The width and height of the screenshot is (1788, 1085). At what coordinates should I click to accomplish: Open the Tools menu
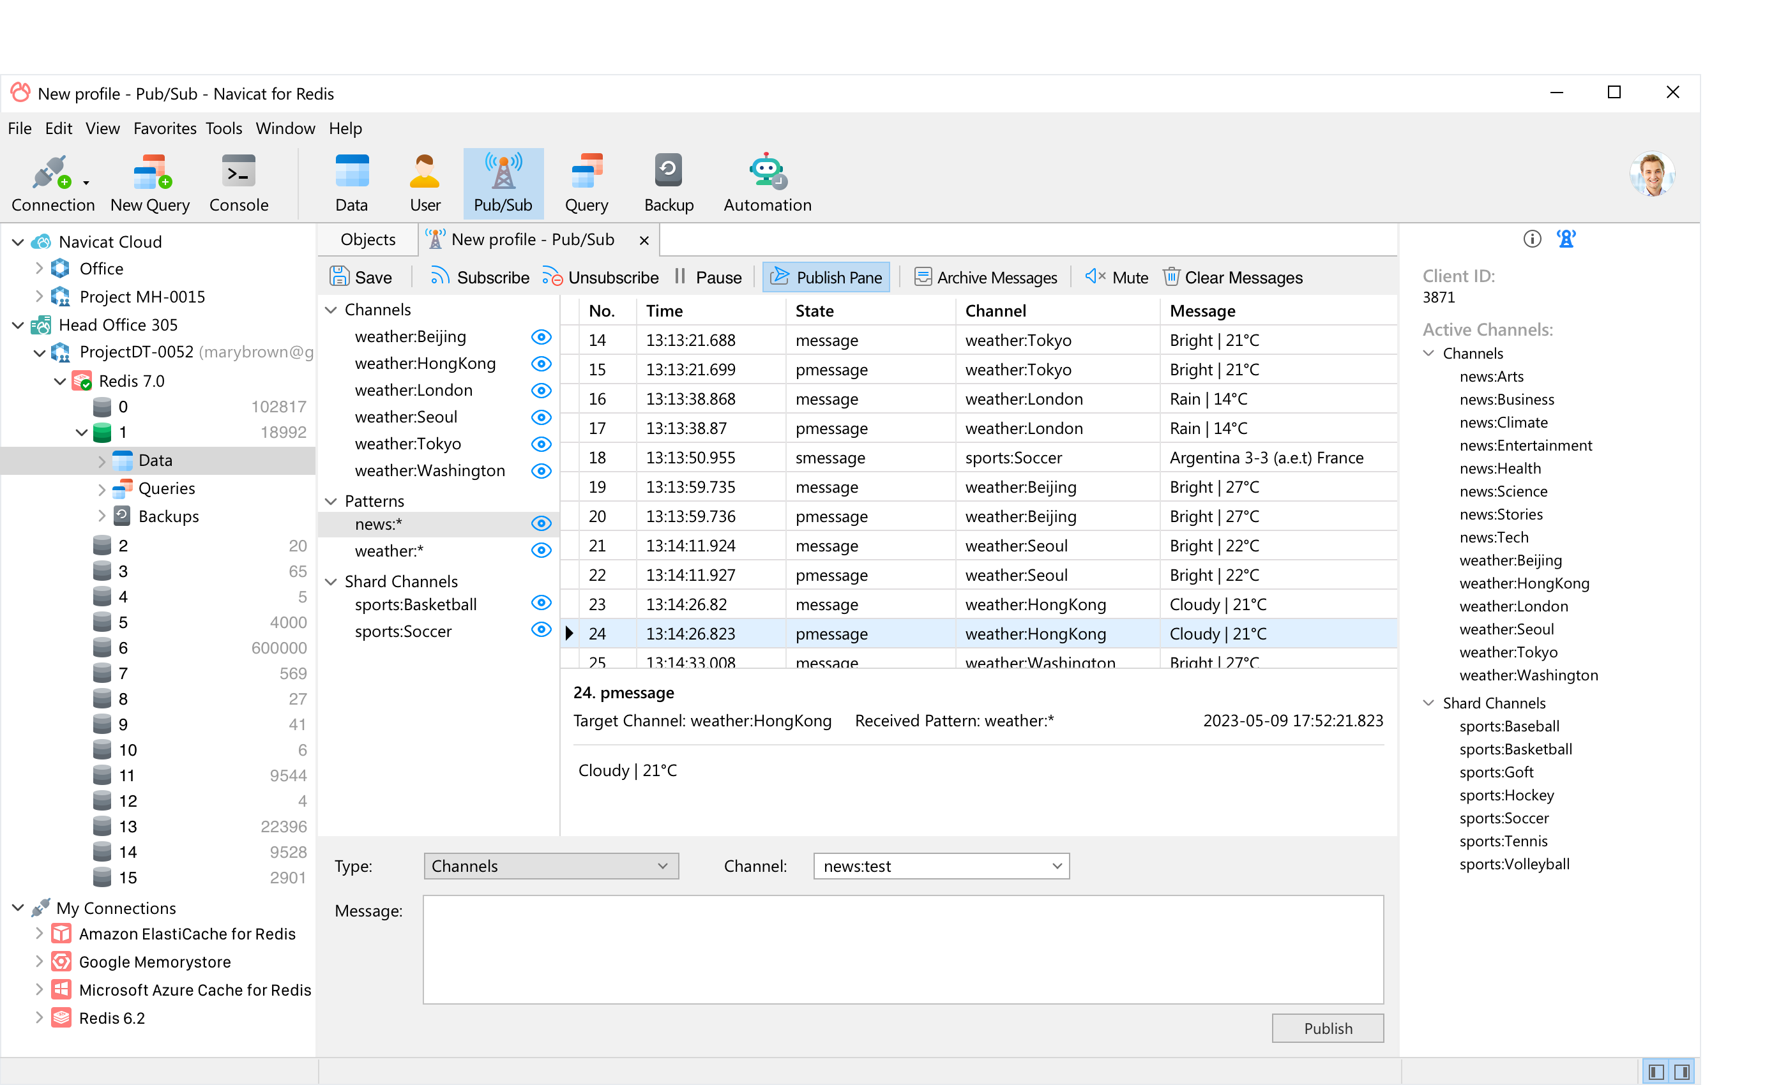click(223, 128)
